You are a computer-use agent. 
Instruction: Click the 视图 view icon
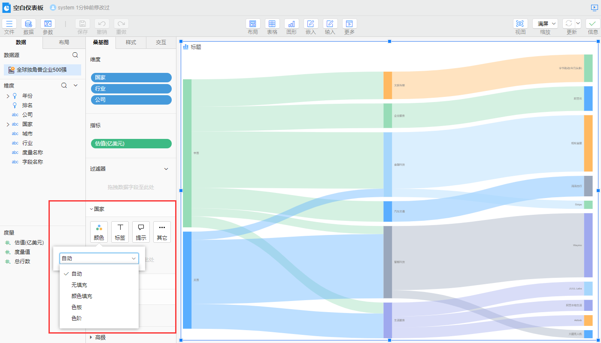click(x=520, y=24)
